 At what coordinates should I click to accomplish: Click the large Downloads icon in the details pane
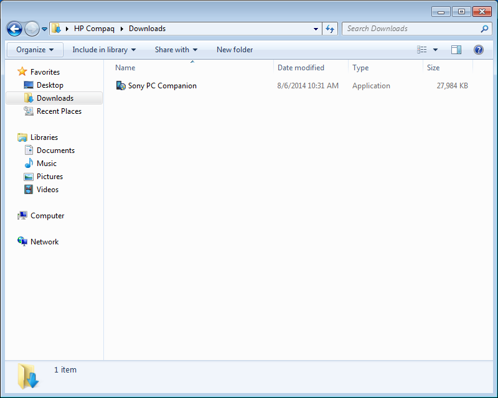[x=28, y=376]
